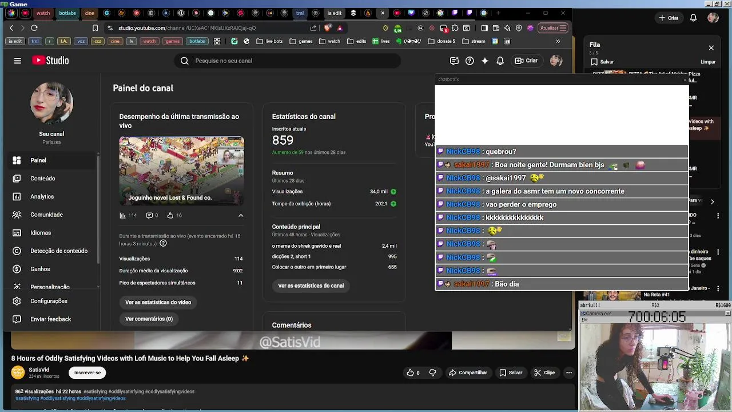Image resolution: width=732 pixels, height=412 pixels.
Task: Click the Brave shields lion icon
Action: pyautogui.click(x=327, y=27)
